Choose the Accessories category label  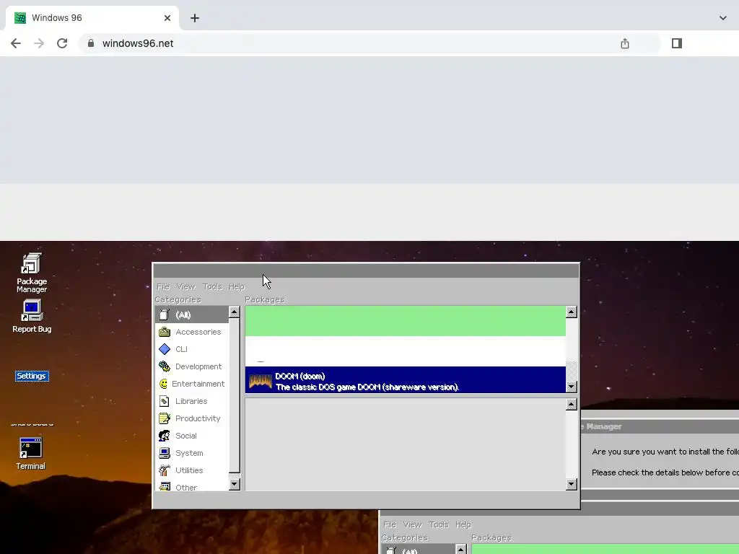point(198,332)
